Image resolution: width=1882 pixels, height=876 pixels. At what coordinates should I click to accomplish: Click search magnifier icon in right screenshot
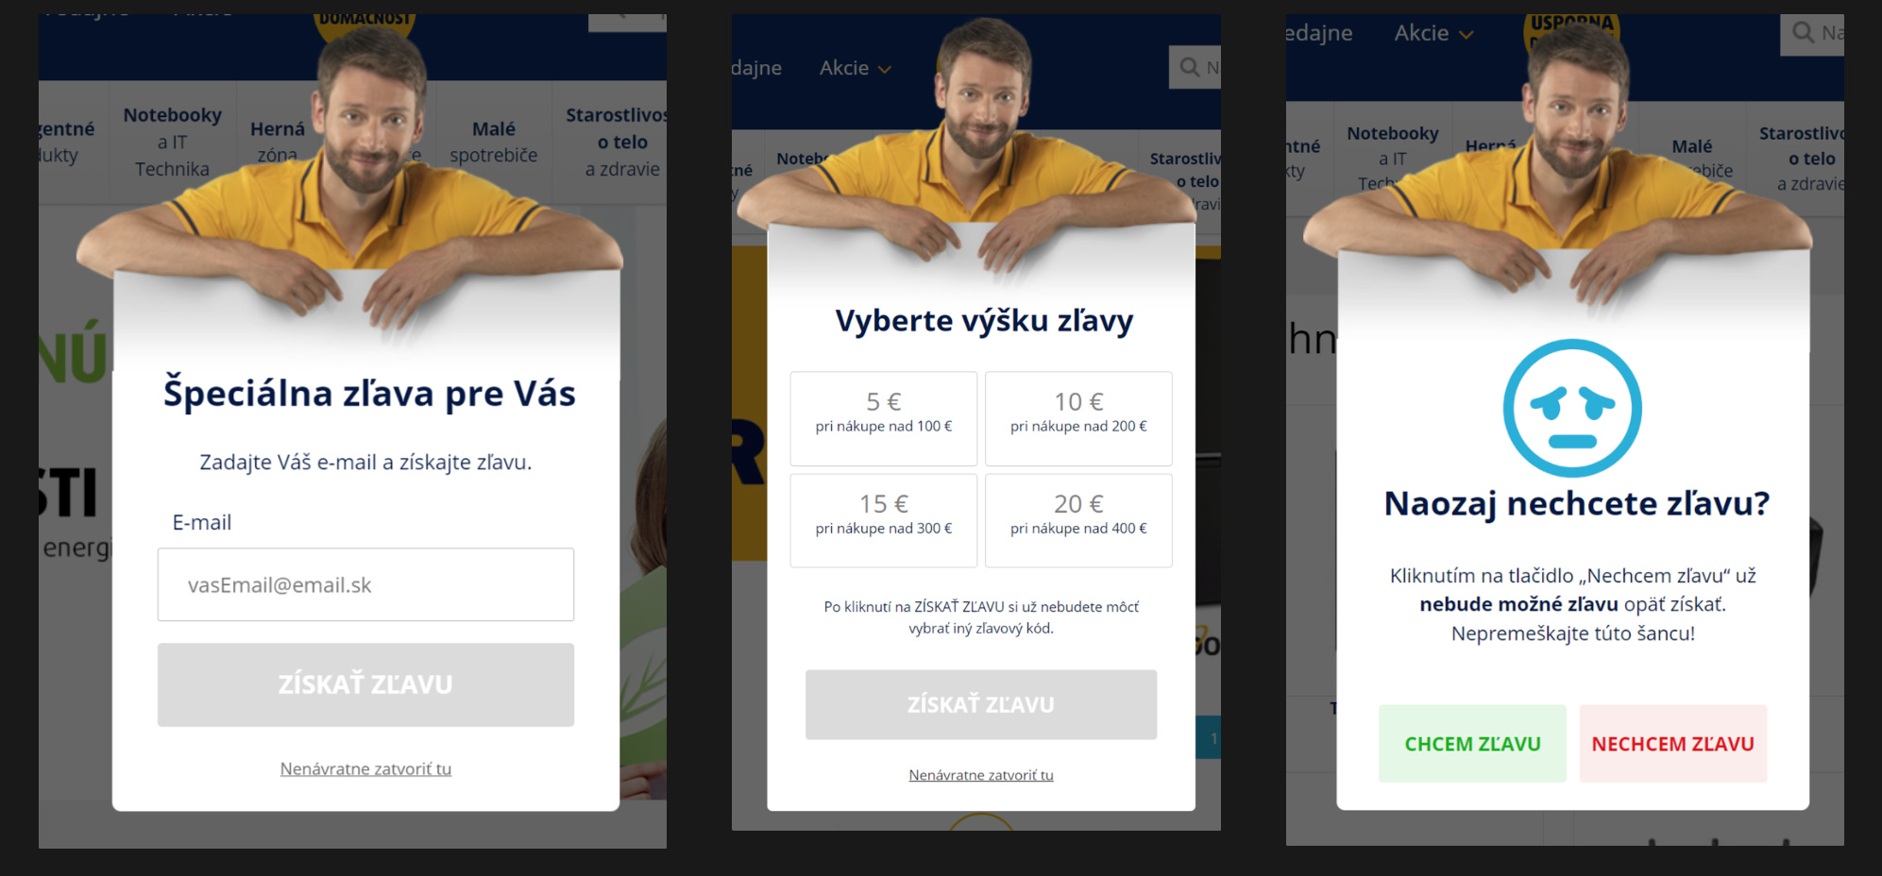point(1803,32)
